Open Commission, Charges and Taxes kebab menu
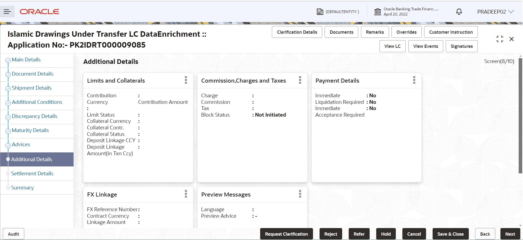The image size is (523, 240). point(300,80)
